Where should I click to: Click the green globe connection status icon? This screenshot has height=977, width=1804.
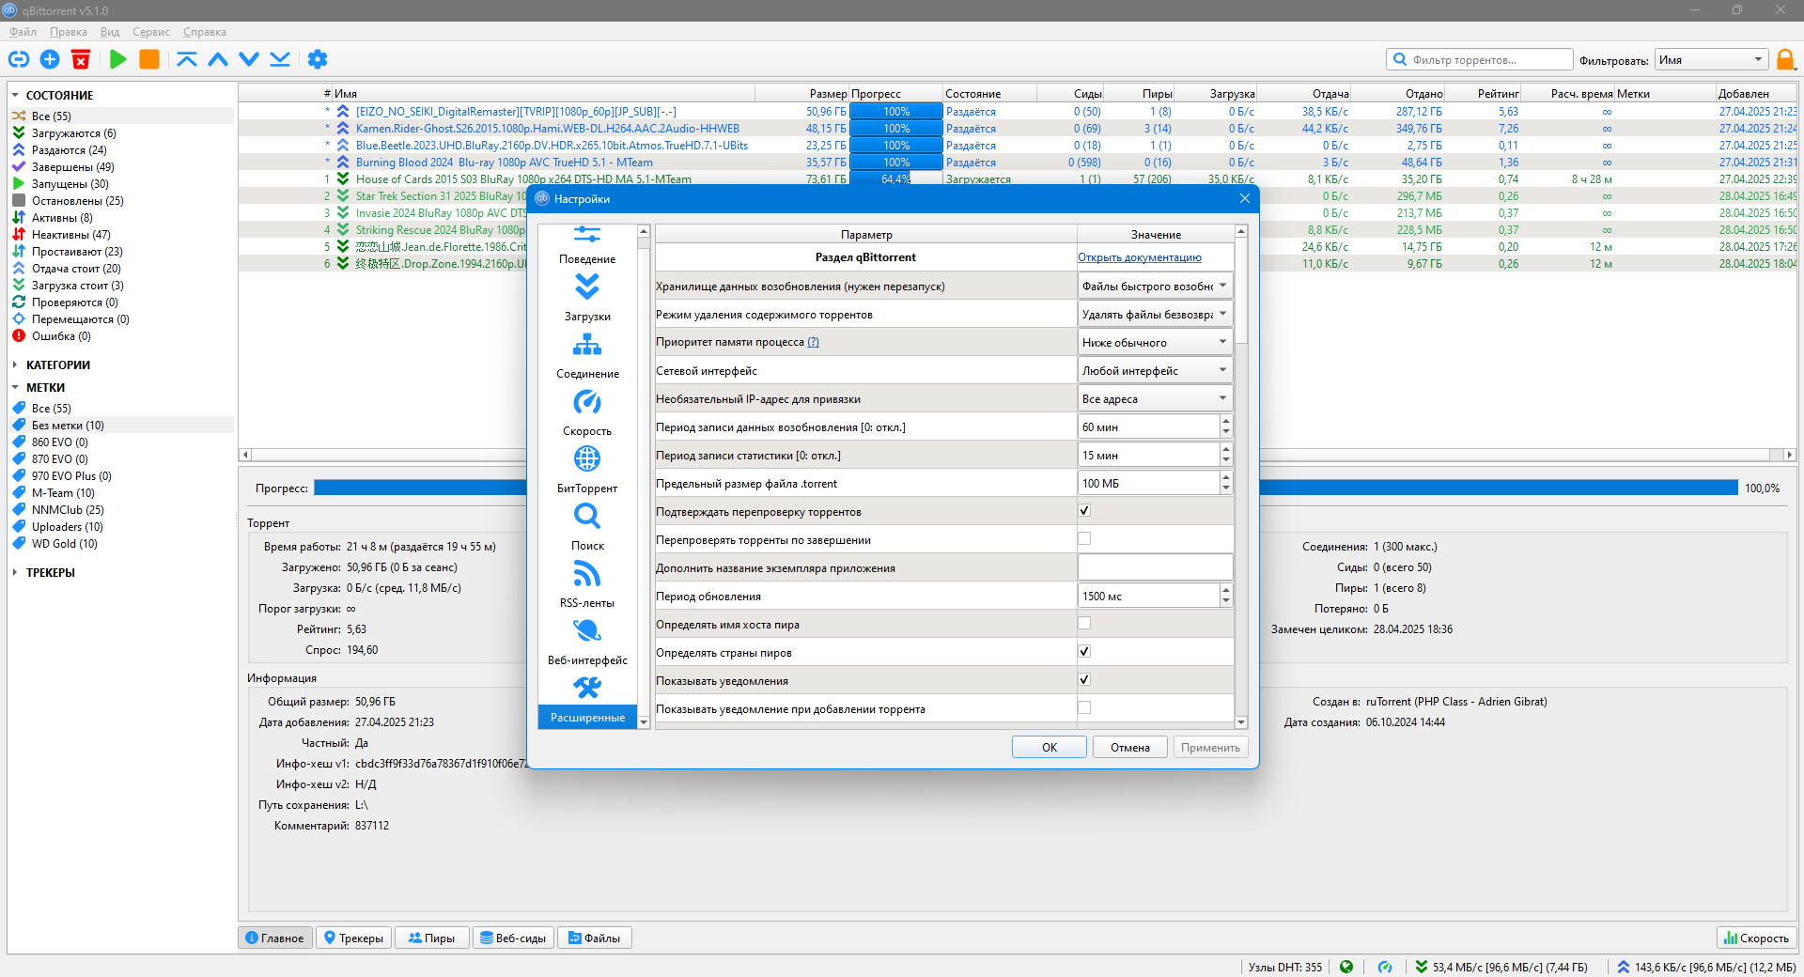pyautogui.click(x=1346, y=967)
